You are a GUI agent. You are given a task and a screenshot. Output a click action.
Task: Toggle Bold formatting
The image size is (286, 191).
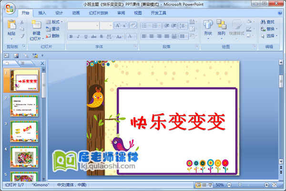click(x=71, y=37)
